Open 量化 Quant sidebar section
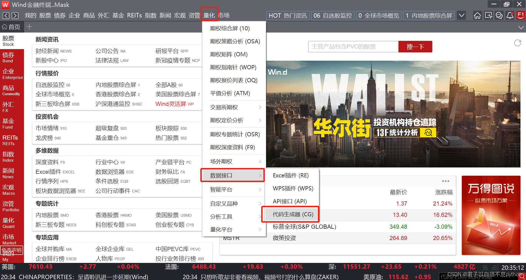Image resolution: width=526 pixels, height=280 pixels. point(12,223)
